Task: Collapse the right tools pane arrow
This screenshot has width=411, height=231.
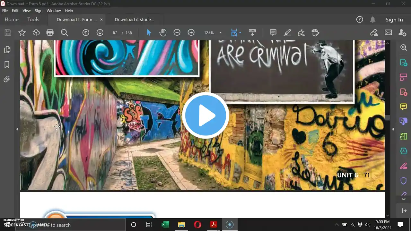Action: click(393, 129)
